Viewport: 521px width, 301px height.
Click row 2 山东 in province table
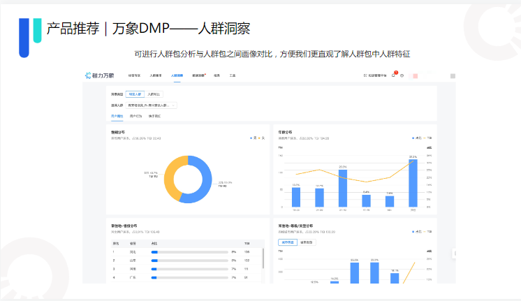[x=186, y=260]
